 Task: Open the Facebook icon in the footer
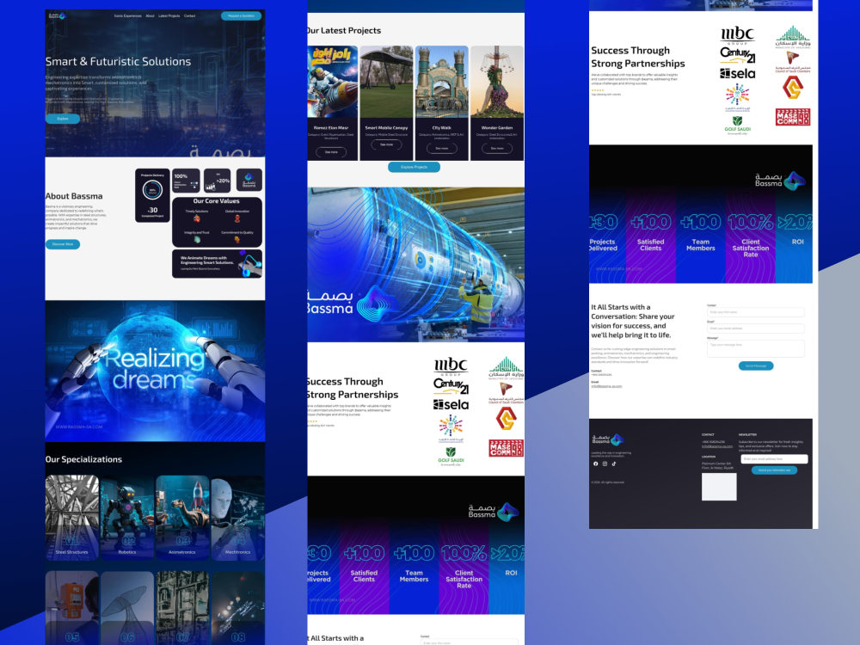(x=596, y=464)
